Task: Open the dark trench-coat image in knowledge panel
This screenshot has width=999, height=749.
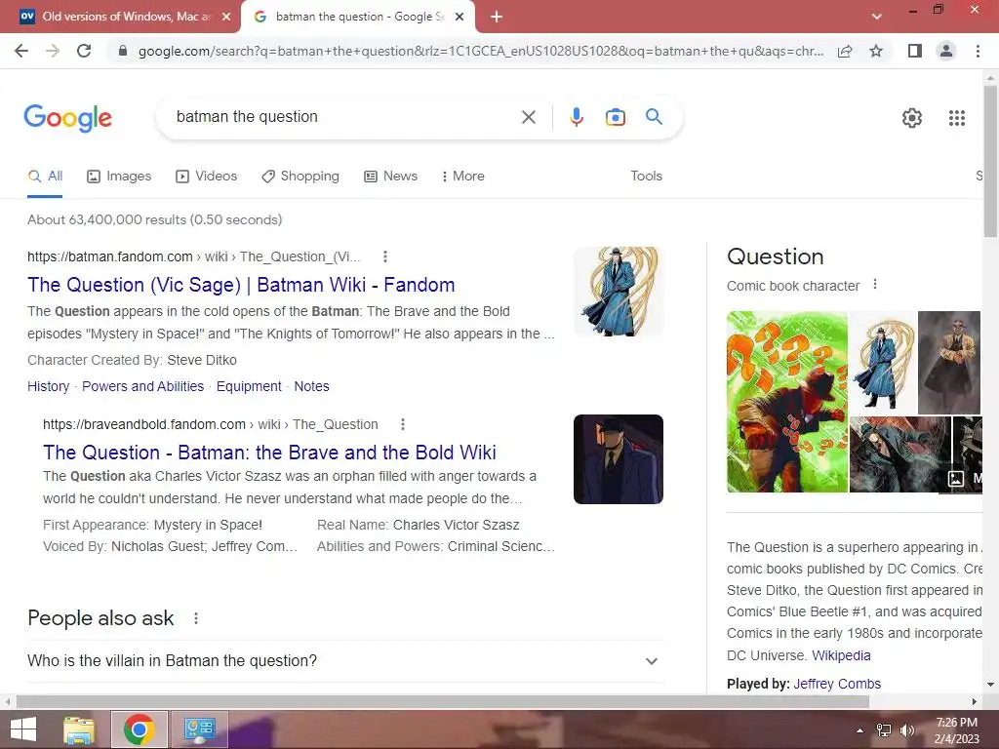Action: [948, 363]
